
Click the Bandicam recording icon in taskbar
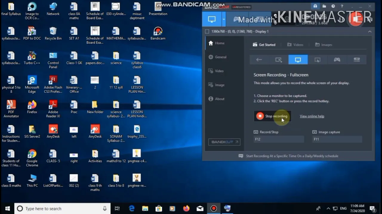213,208
